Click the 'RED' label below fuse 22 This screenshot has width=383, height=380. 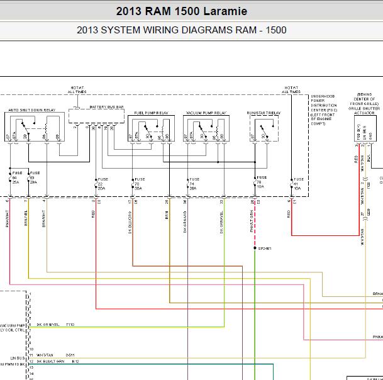[93, 214]
